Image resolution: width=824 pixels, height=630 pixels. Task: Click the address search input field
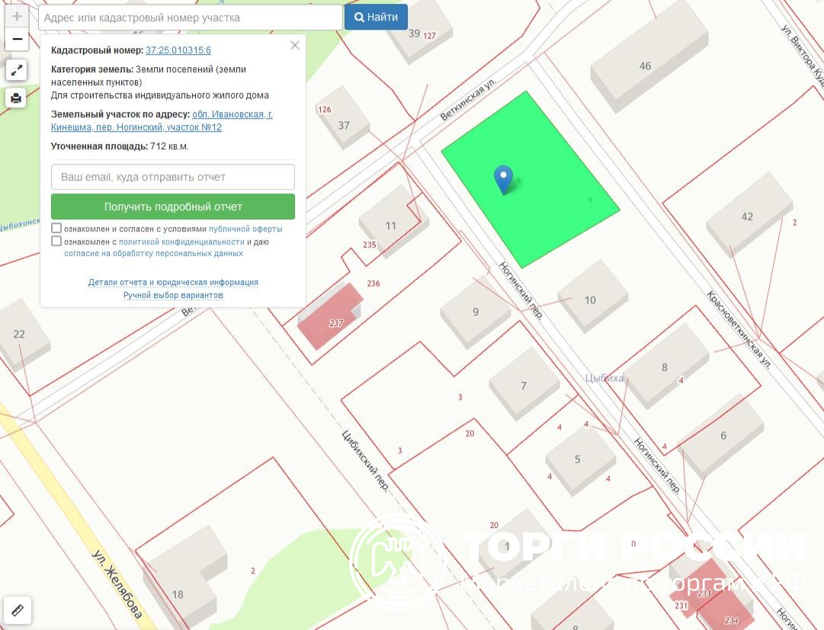click(x=190, y=18)
